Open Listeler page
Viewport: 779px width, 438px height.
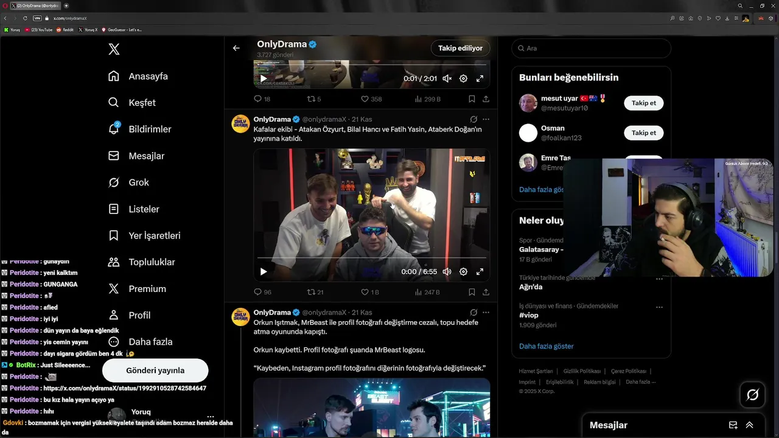(133, 209)
